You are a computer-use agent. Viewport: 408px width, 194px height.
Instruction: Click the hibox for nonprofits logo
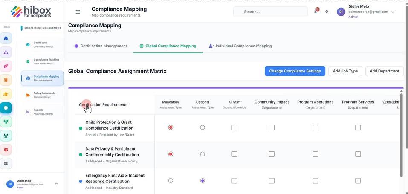pos(31,12)
